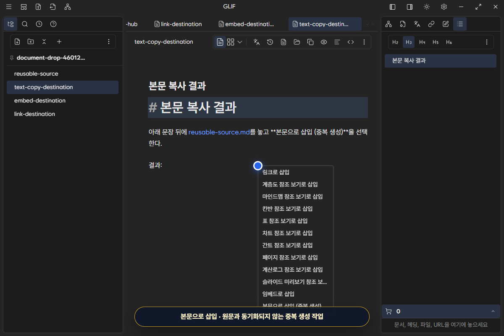This screenshot has width=504, height=336.
Task: Expand the view mode dropdown chevron
Action: click(240, 42)
